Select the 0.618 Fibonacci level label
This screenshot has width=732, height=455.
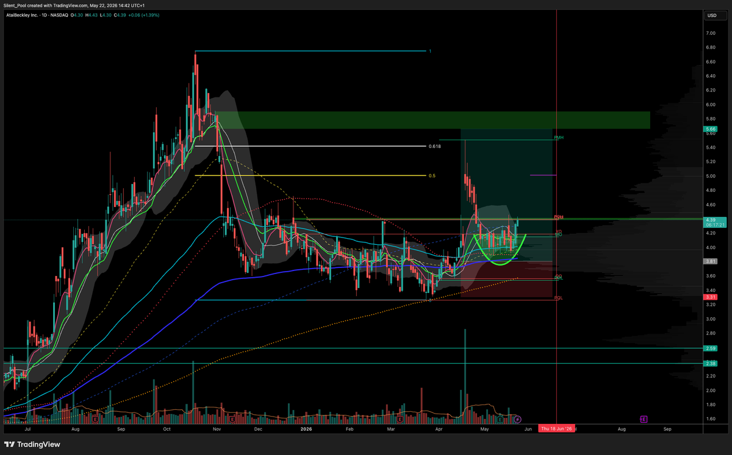coord(435,146)
